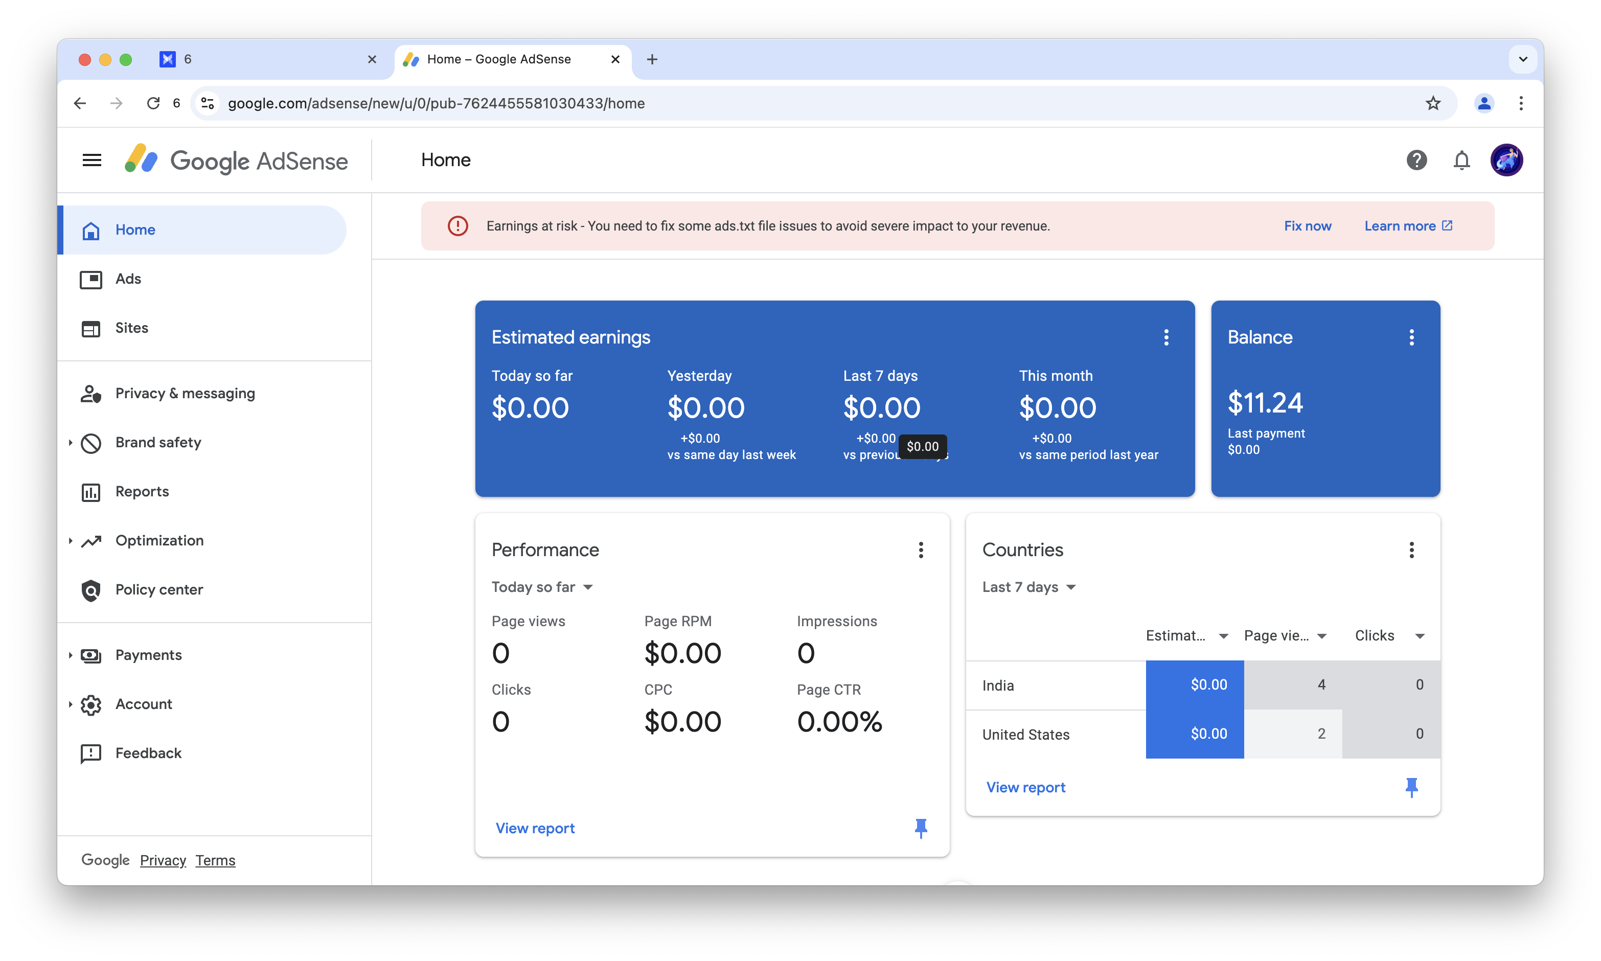Close the tab titled 6
Screen dimensions: 1601x961
[x=372, y=60]
